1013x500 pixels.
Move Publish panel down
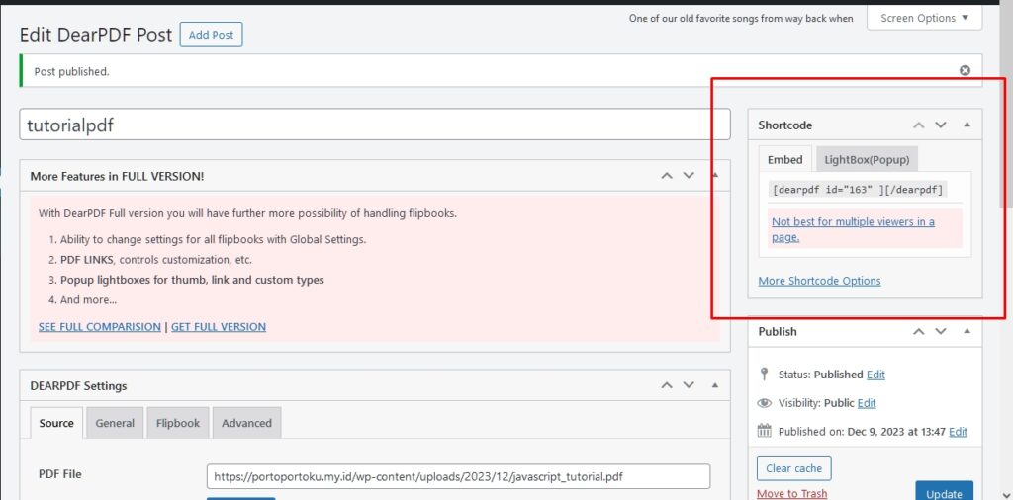pyautogui.click(x=941, y=331)
